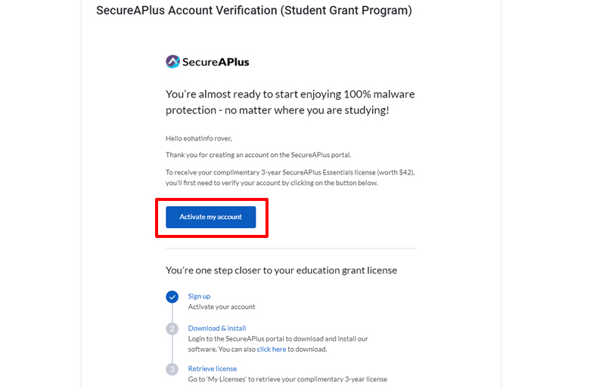Open the Sign up link
This screenshot has width=590, height=389.
click(x=199, y=296)
